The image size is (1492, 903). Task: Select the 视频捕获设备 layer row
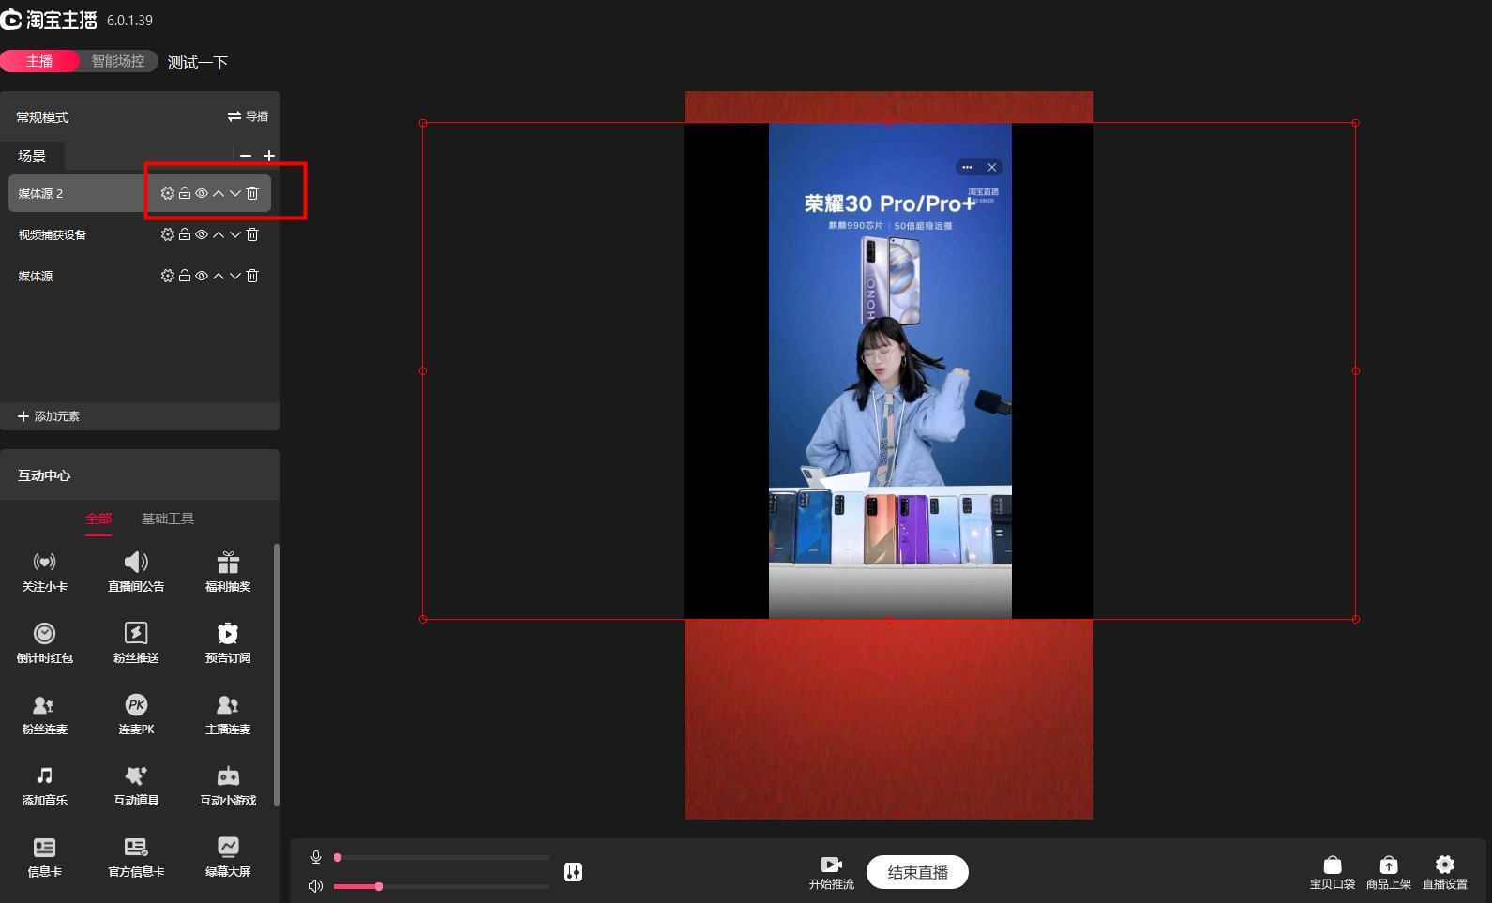(x=140, y=234)
